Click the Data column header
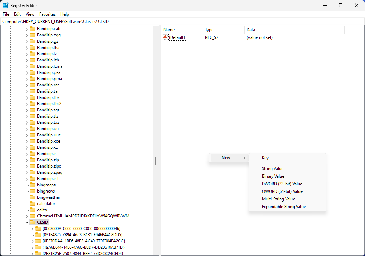The image size is (365, 256). coord(294,30)
